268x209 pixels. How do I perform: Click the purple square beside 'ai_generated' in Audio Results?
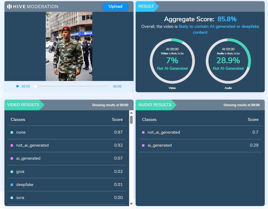click(x=143, y=145)
